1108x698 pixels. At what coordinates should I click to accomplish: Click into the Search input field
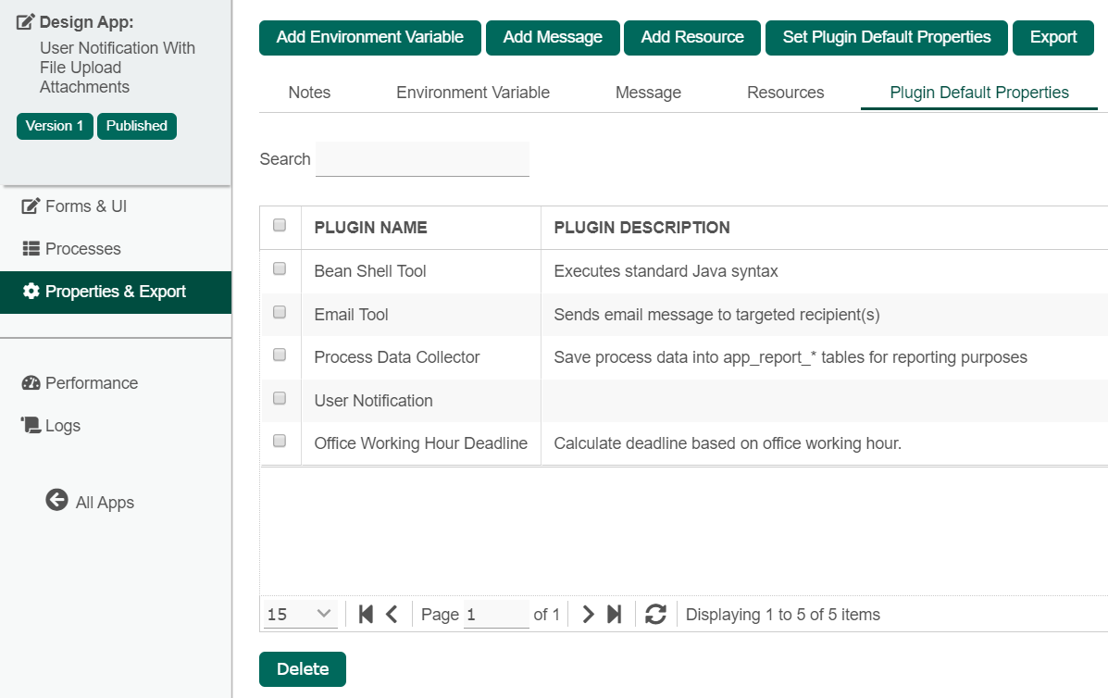tap(422, 159)
